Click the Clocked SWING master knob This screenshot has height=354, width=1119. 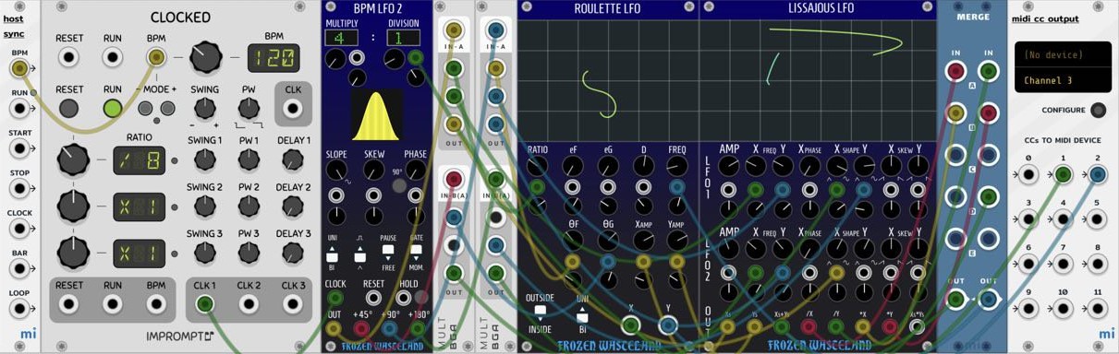point(205,108)
